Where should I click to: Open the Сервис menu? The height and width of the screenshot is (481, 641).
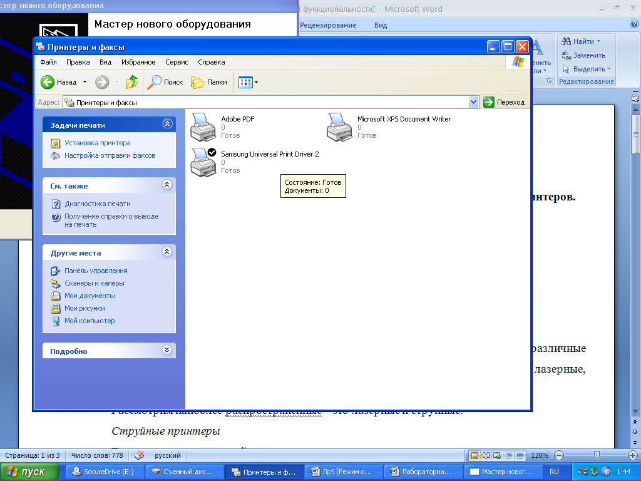(x=177, y=62)
